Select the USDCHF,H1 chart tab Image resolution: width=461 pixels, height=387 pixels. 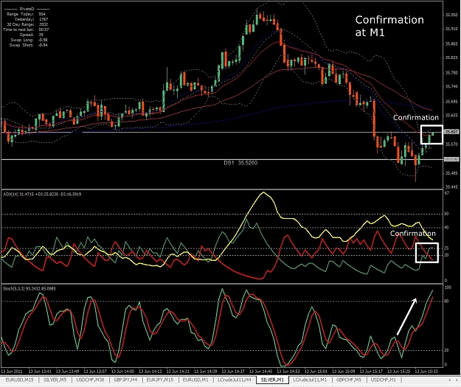tap(383, 380)
